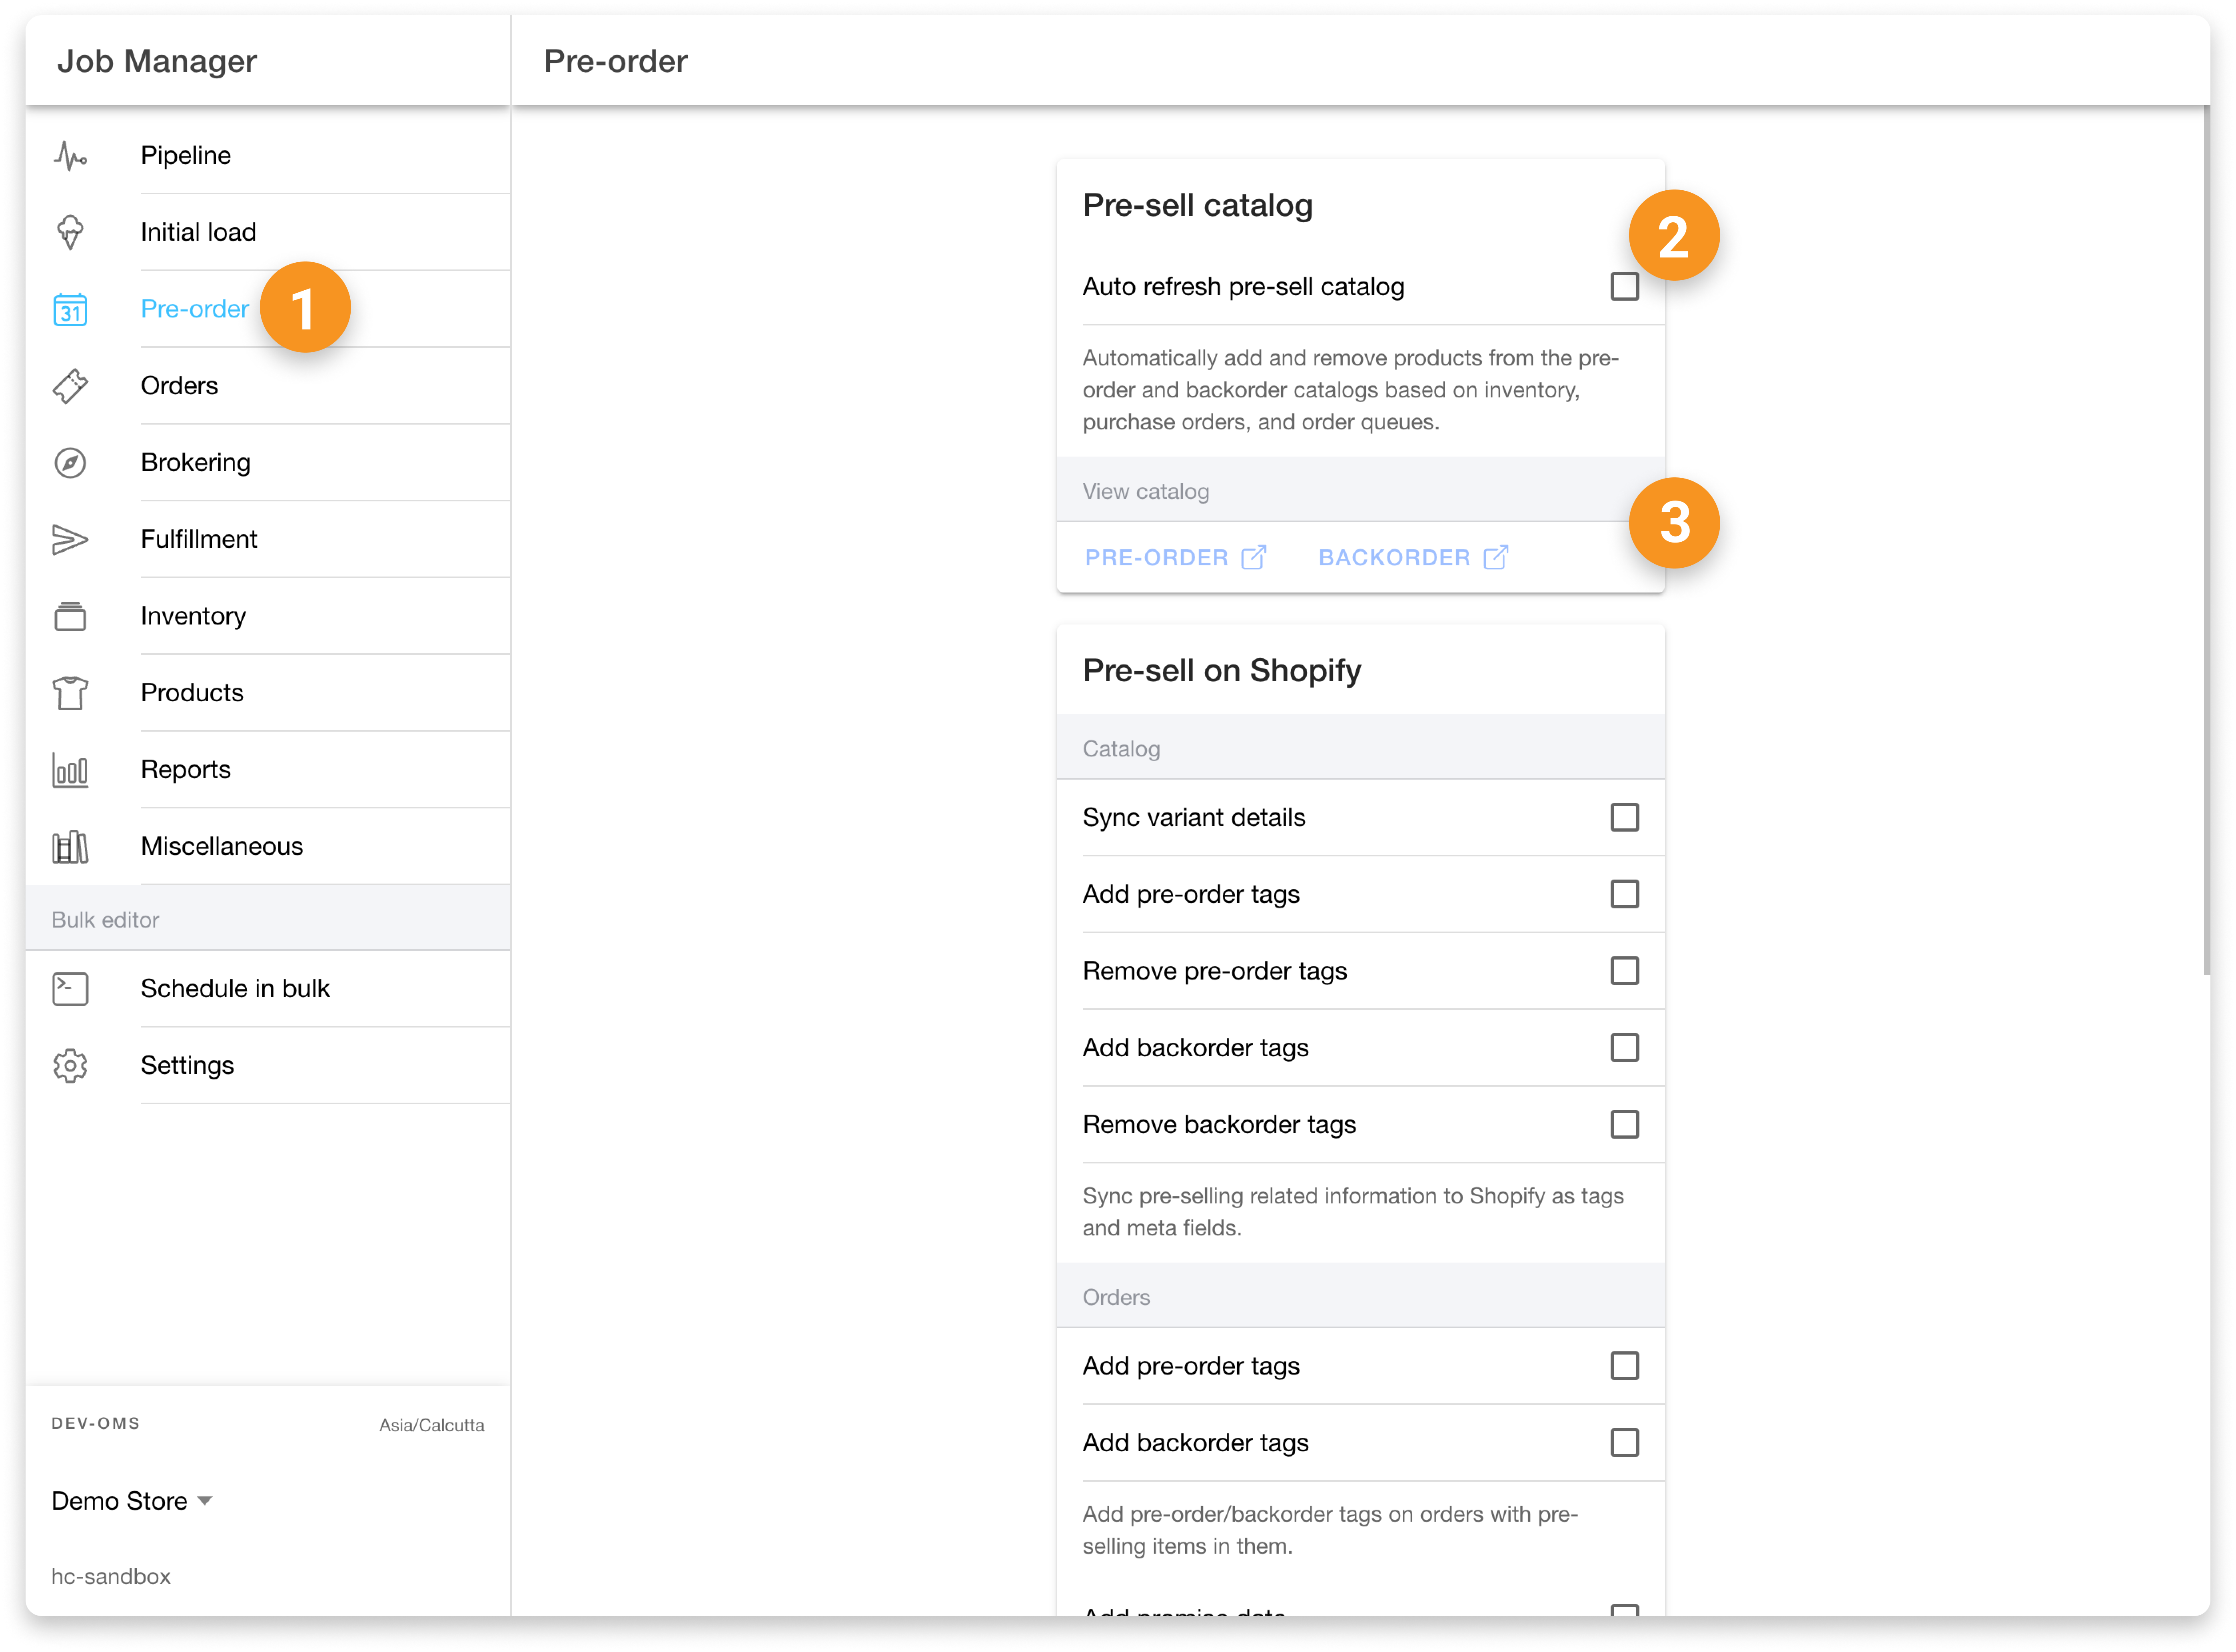Viewport: 2236px width, 1652px height.
Task: Click the Initial load ice cream icon
Action: coord(70,232)
